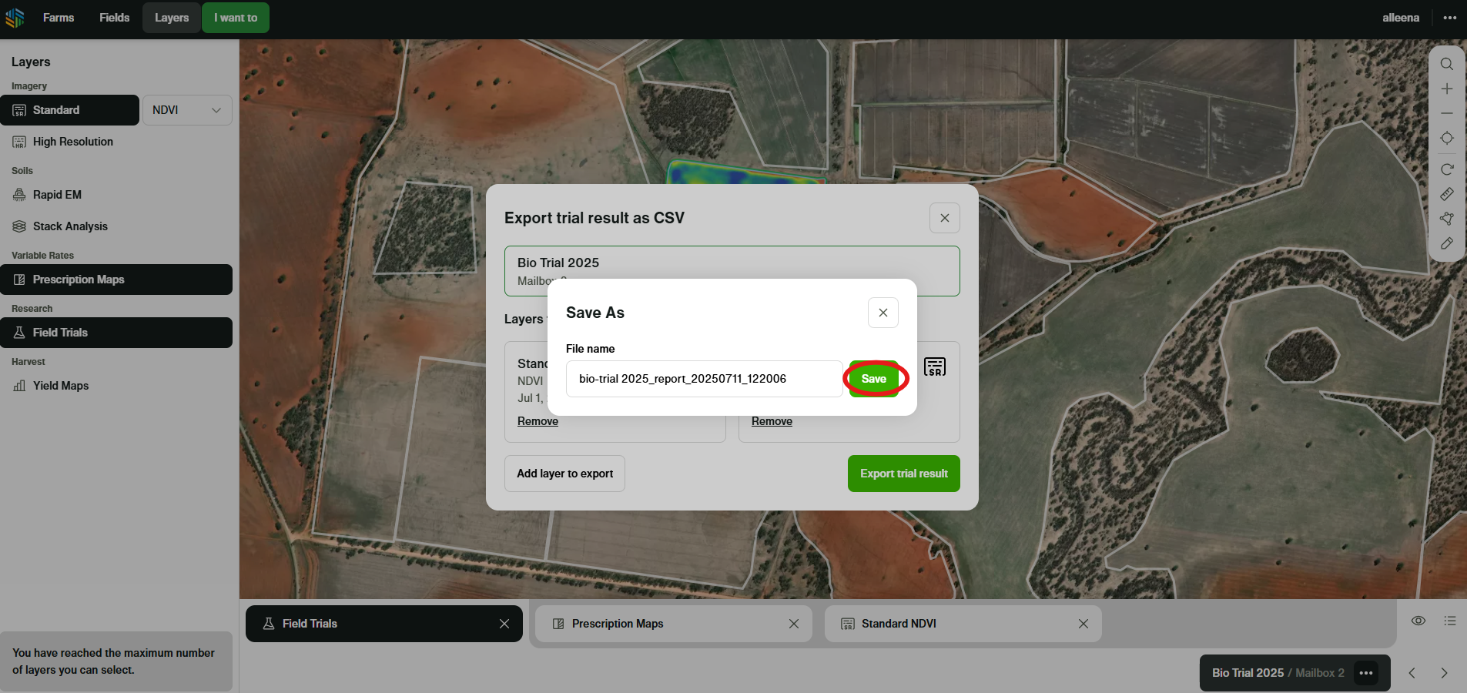
Task: Click the locate crosshair icon
Action: (1446, 139)
